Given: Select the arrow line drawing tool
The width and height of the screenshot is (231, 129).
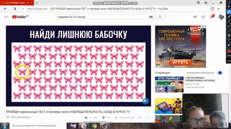Looking at the screenshot, I should click(228, 26).
